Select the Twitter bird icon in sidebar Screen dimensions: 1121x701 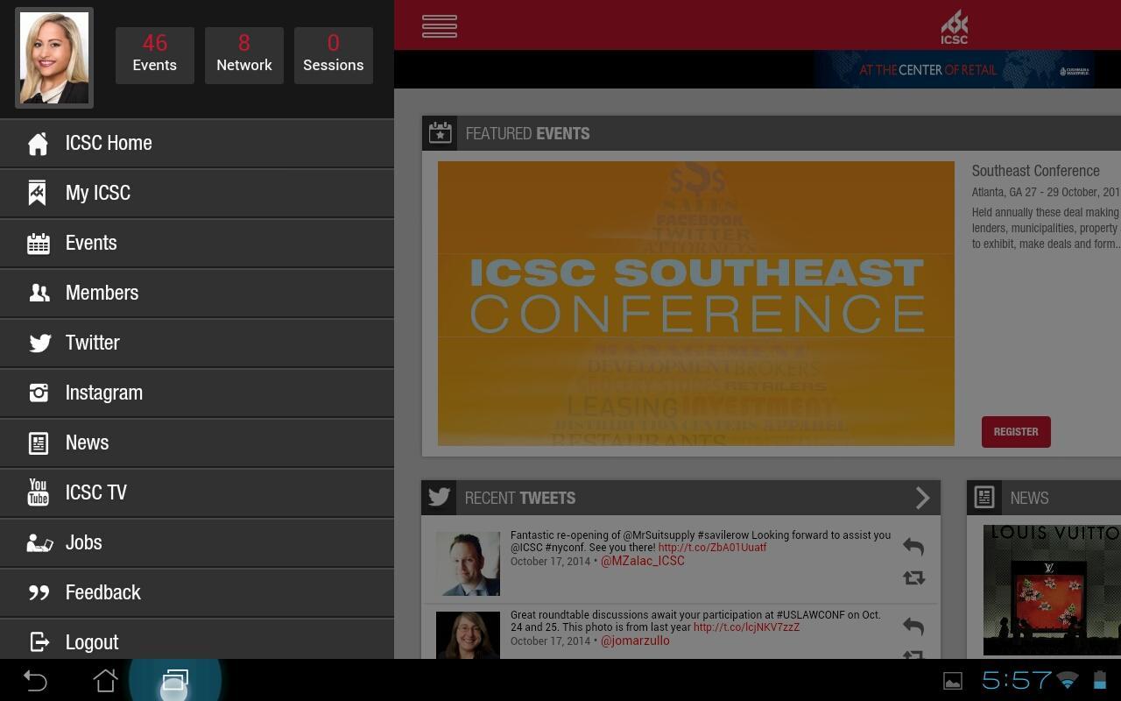pos(39,343)
